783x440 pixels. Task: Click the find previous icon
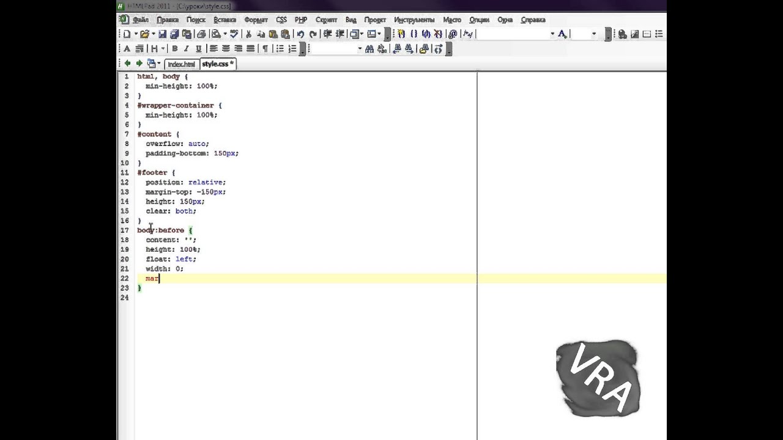pos(397,49)
